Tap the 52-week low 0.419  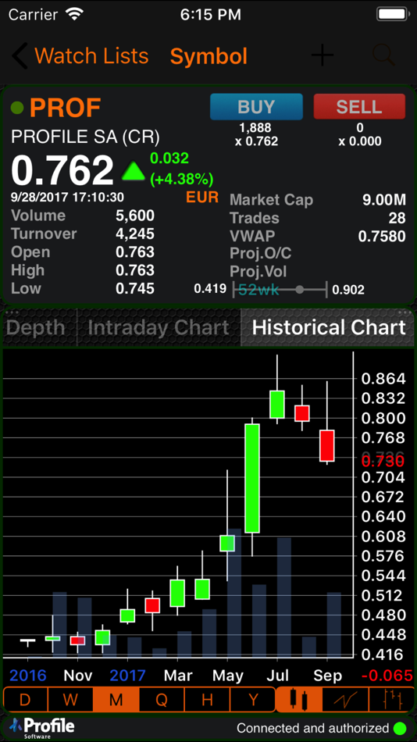point(210,289)
